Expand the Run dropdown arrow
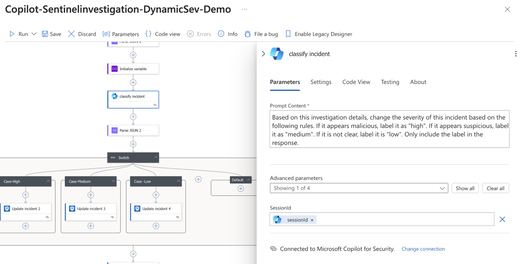The height and width of the screenshot is (264, 521). (34, 34)
